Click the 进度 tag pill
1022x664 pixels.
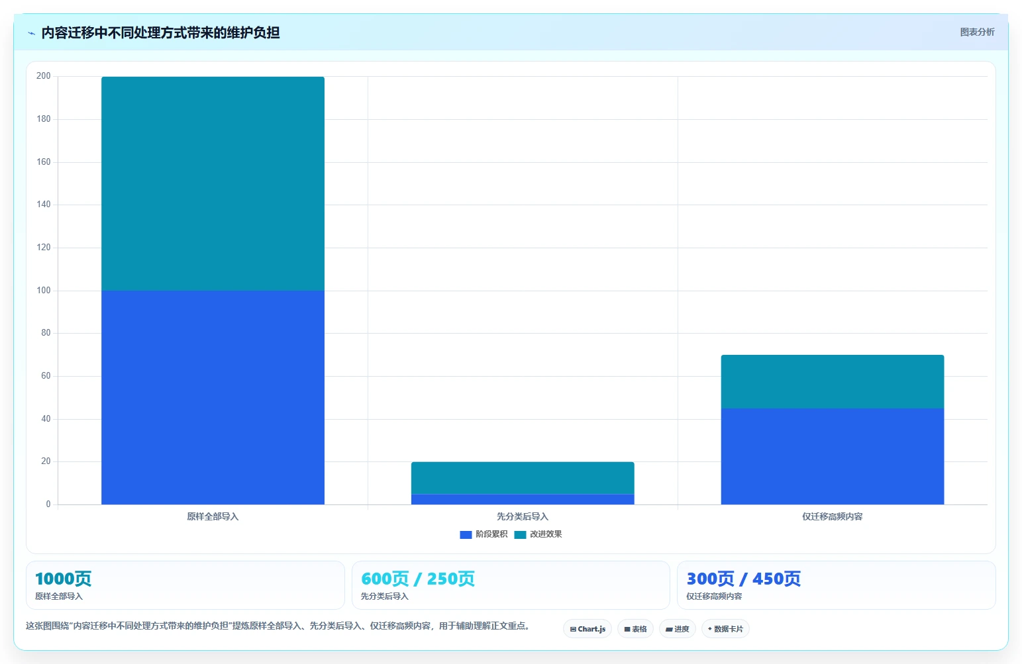coord(677,629)
